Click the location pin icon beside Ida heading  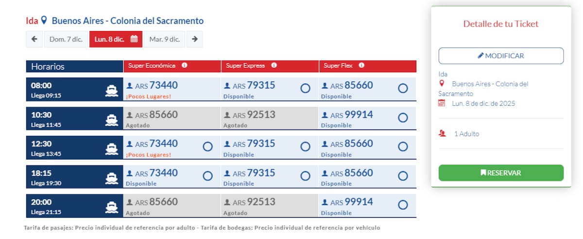pos(44,20)
